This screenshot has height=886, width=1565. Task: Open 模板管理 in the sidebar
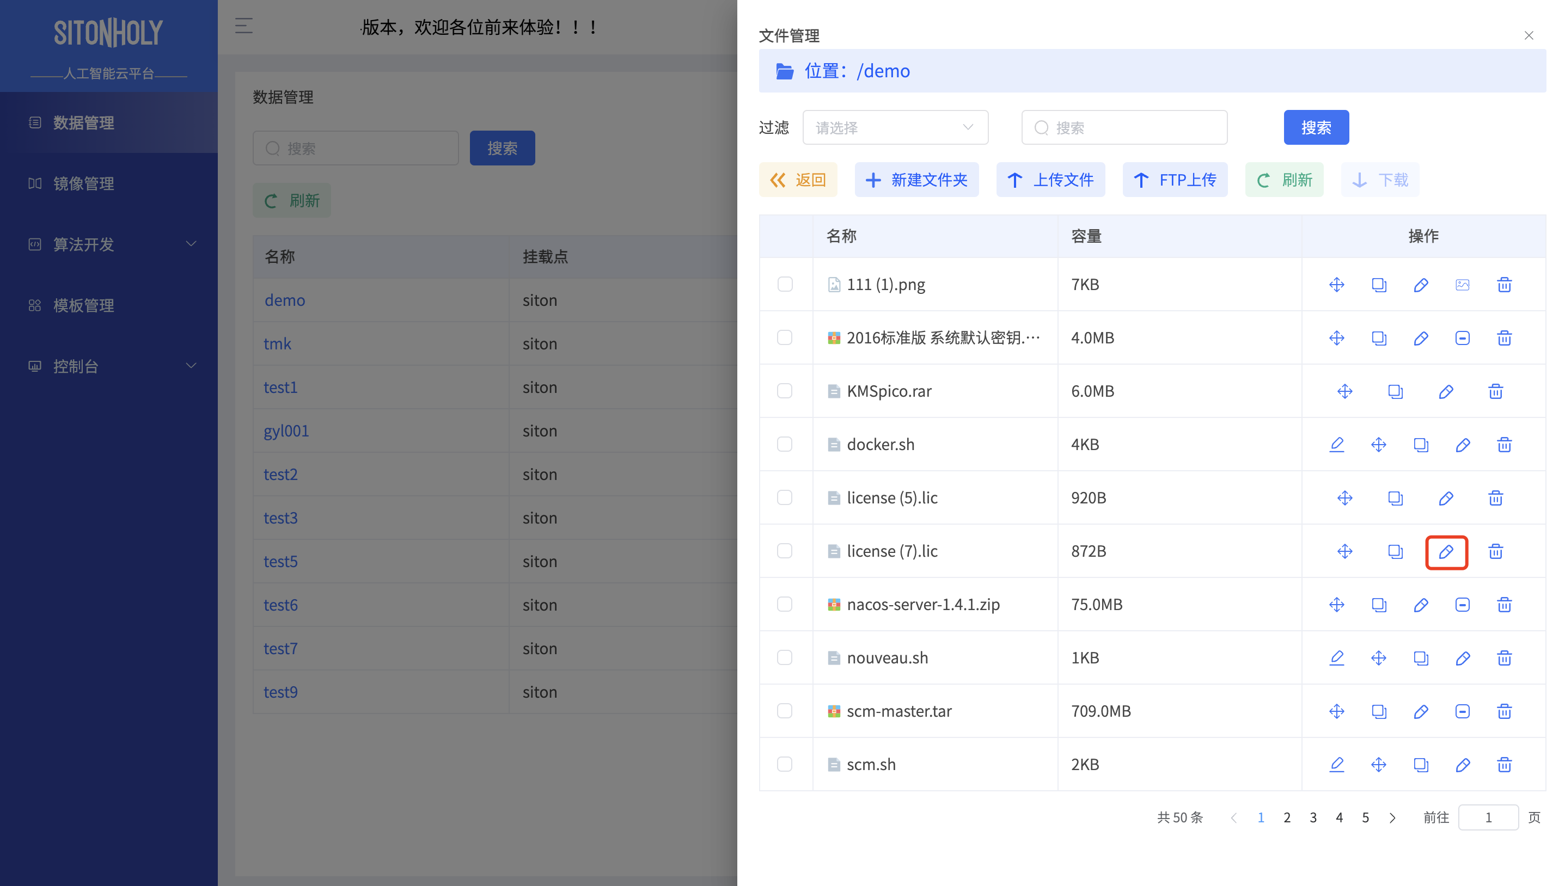point(109,305)
